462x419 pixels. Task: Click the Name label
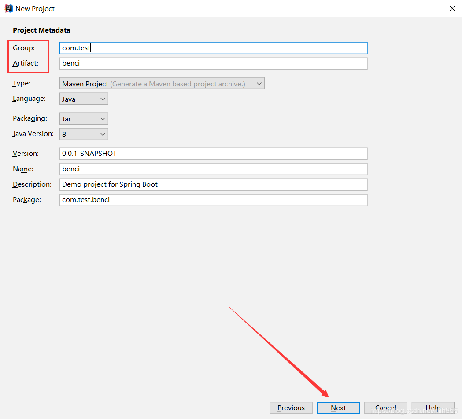point(23,169)
